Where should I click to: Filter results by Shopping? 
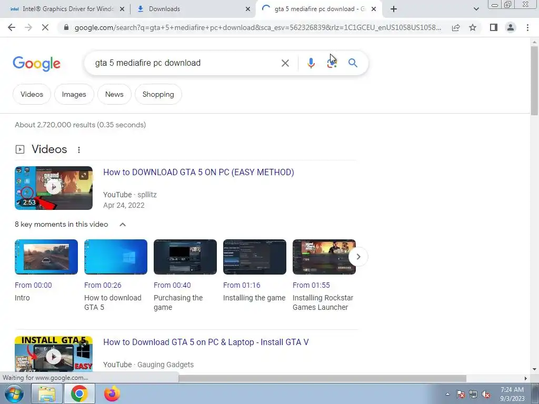[158, 94]
